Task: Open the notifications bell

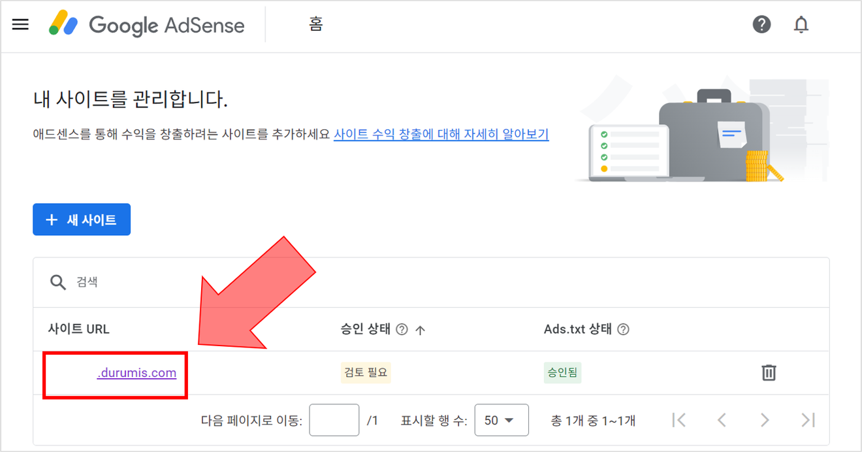Action: [801, 25]
